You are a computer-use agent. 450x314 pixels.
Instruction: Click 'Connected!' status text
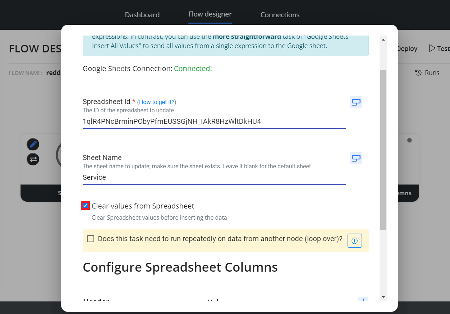193,69
